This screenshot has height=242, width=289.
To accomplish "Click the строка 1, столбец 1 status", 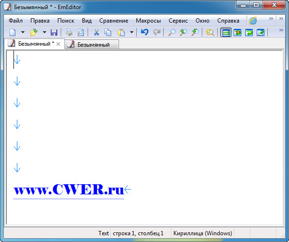I will pyautogui.click(x=138, y=233).
